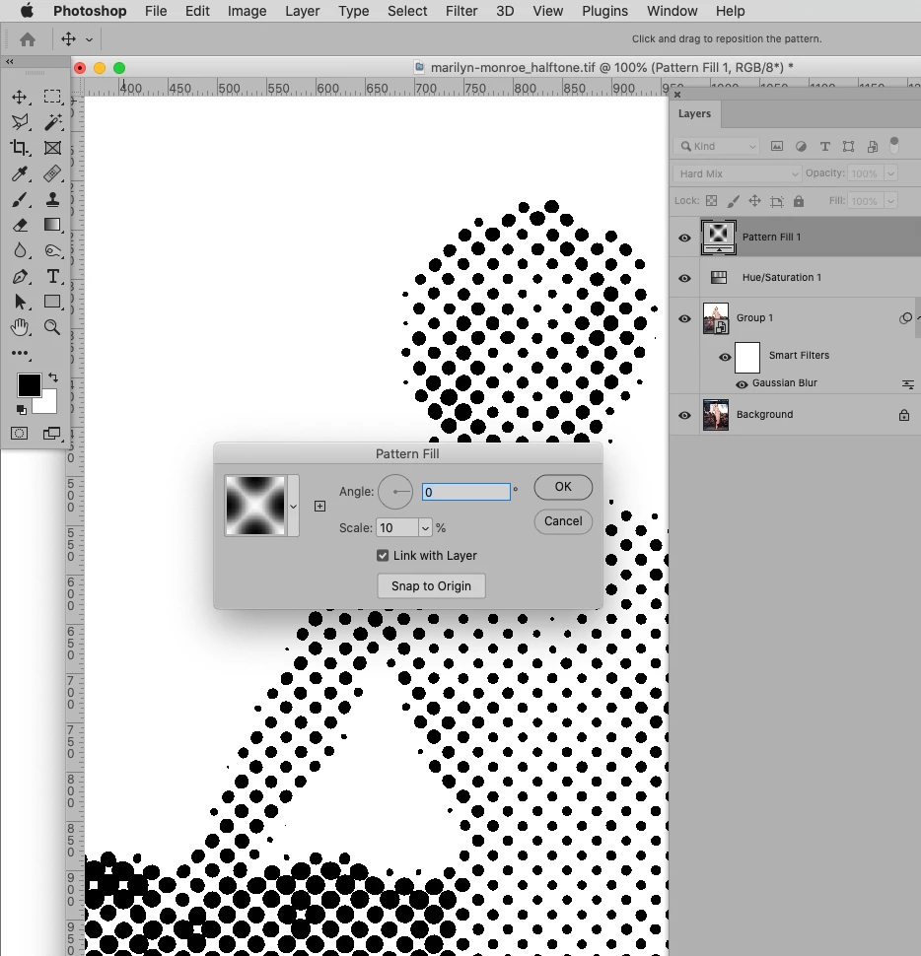921x956 pixels.
Task: Choose the Gradient tool
Action: click(x=52, y=225)
